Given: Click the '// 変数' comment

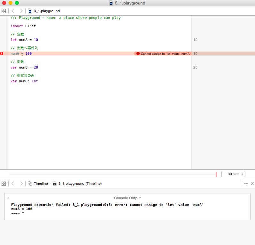Looking at the screenshot, I should tap(17, 62).
